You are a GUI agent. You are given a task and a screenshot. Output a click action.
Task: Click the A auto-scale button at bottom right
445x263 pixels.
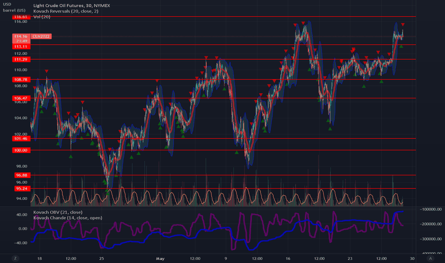pos(430,258)
